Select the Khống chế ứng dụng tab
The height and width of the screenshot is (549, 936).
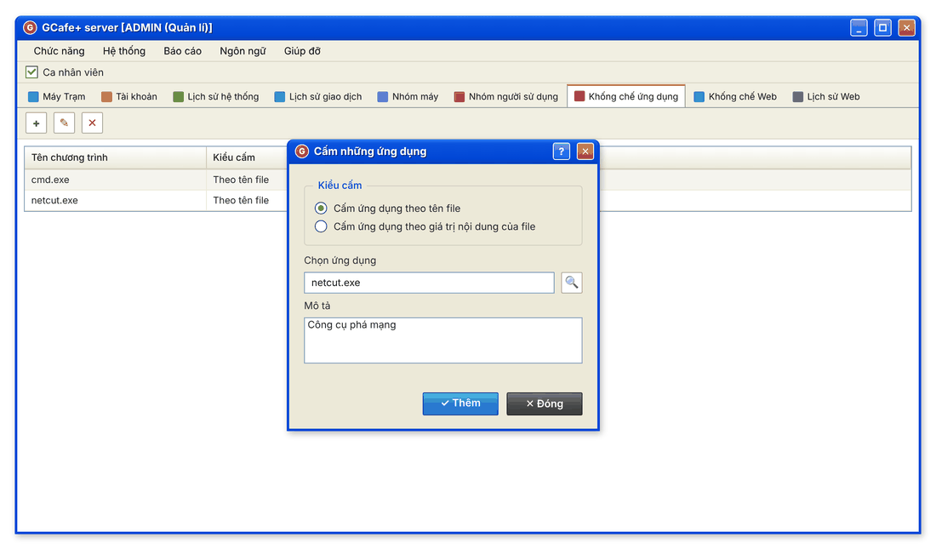click(x=626, y=97)
